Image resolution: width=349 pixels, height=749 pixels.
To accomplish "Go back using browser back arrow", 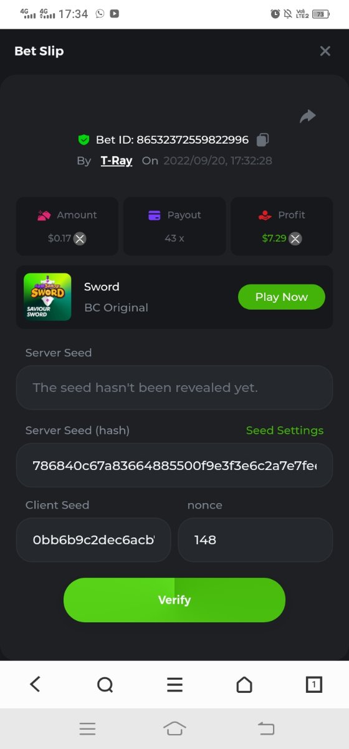I will 35,684.
